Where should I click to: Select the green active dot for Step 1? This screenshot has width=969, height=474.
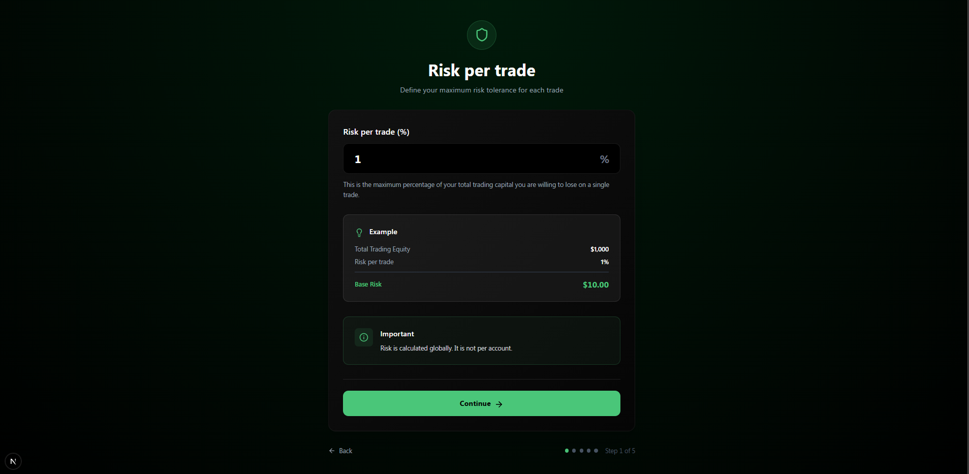pos(567,451)
